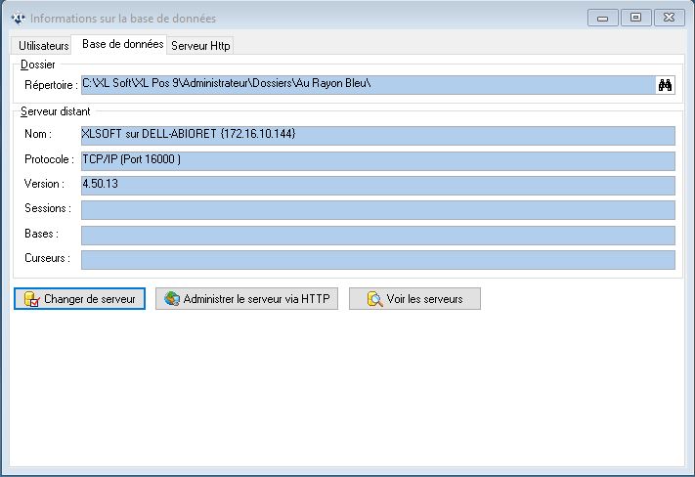Minimize the Informations sur la base window
Viewport: 695px width, 477px height.
[x=604, y=18]
